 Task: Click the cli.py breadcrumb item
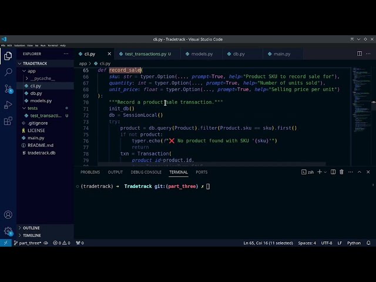click(x=102, y=63)
